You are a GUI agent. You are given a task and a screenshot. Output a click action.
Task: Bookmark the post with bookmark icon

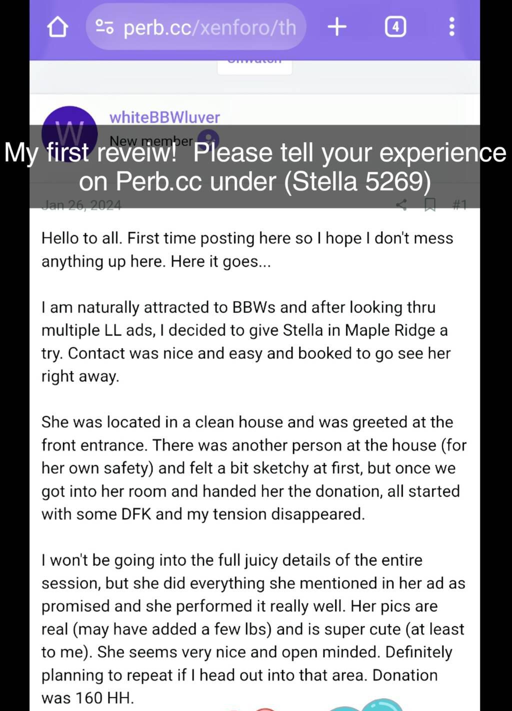(429, 204)
